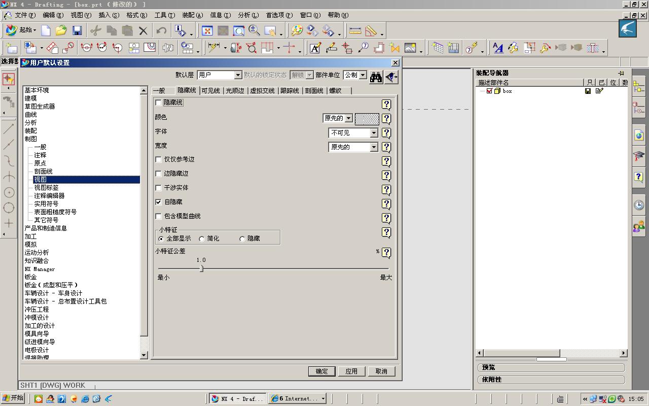Viewport: 649px width, 406px height.
Task: Enable the 包含模型曲线 checkbox
Action: click(x=159, y=216)
